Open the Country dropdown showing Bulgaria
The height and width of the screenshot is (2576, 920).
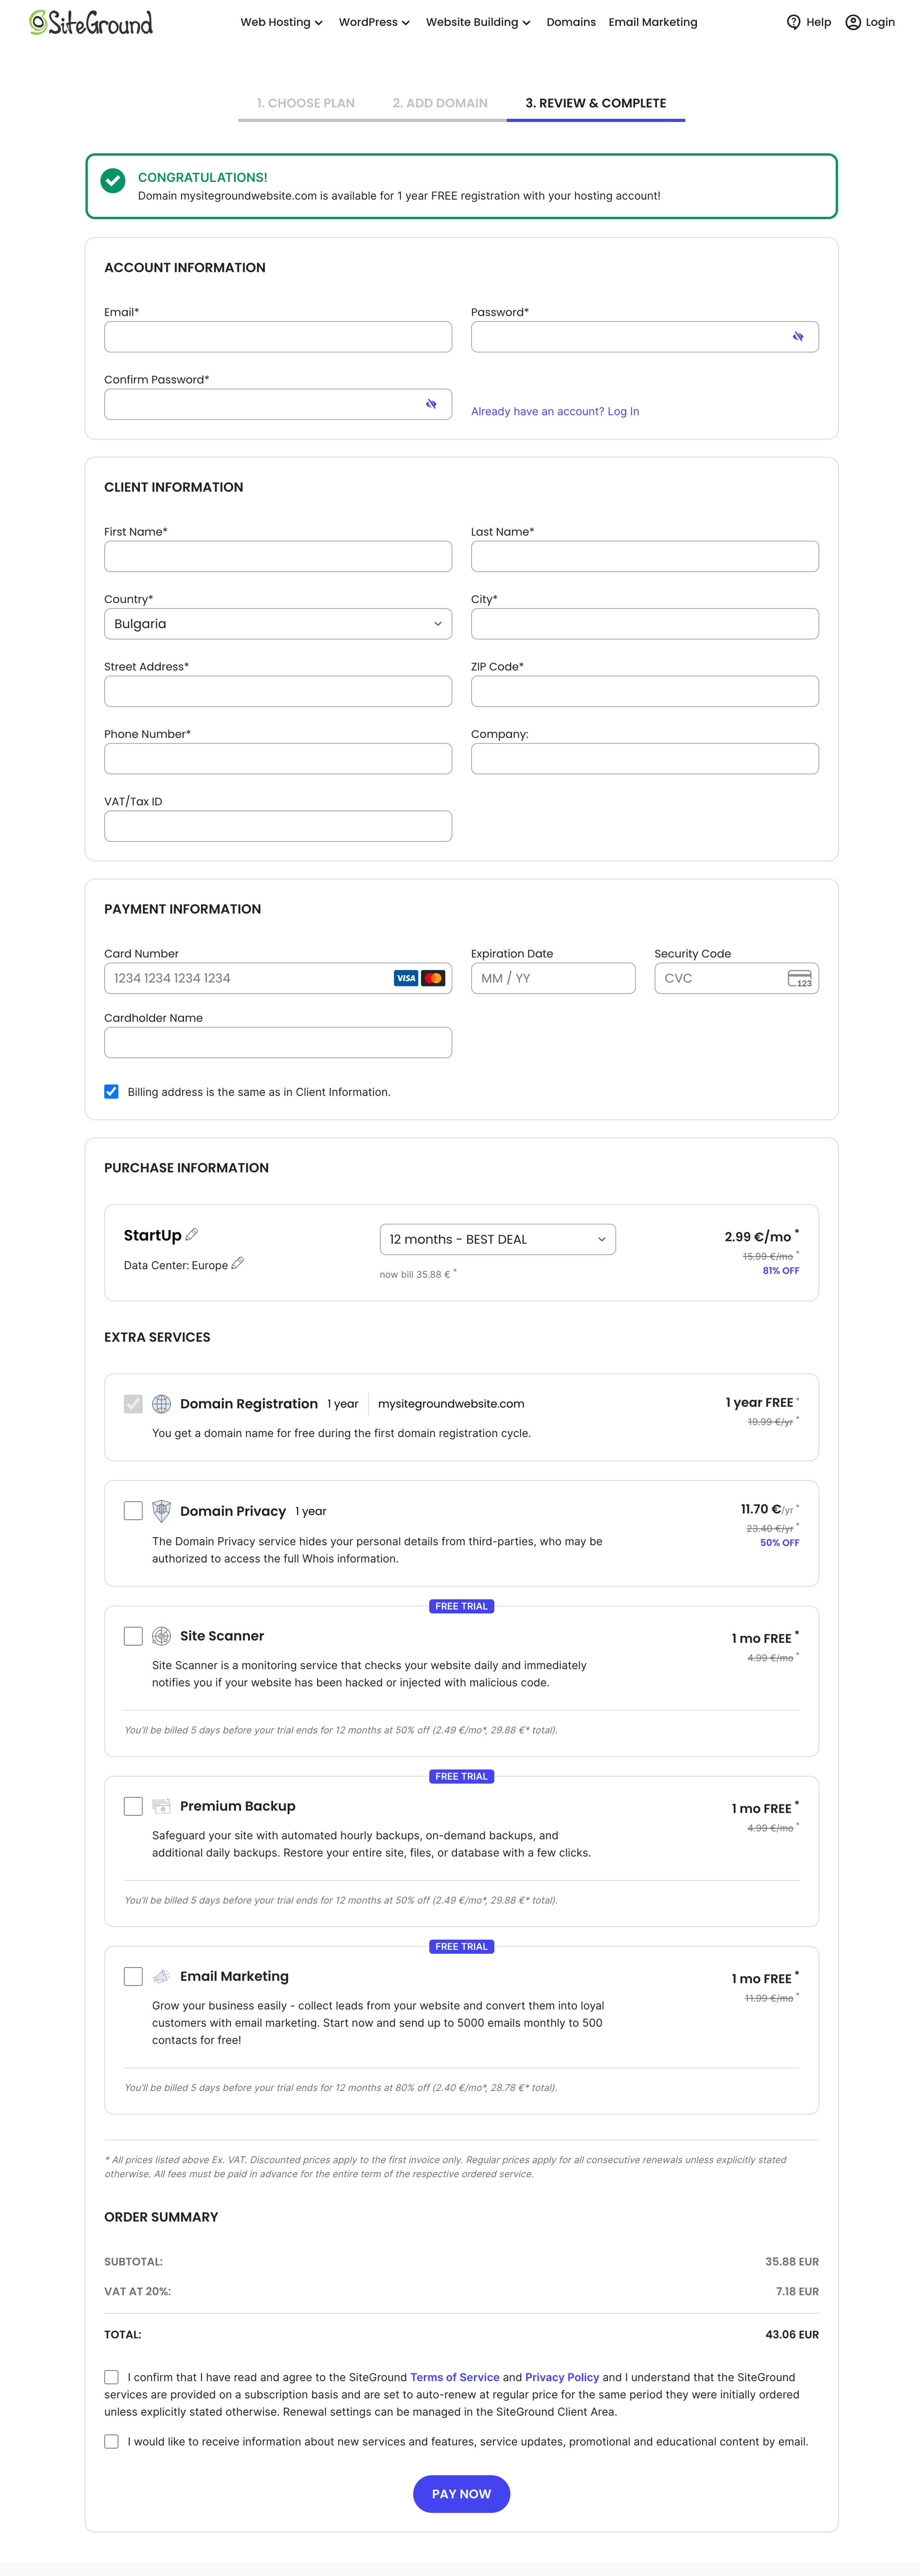click(x=278, y=624)
